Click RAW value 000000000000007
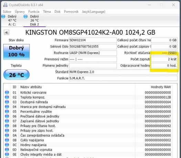 pyautogui.click(x=158, y=116)
